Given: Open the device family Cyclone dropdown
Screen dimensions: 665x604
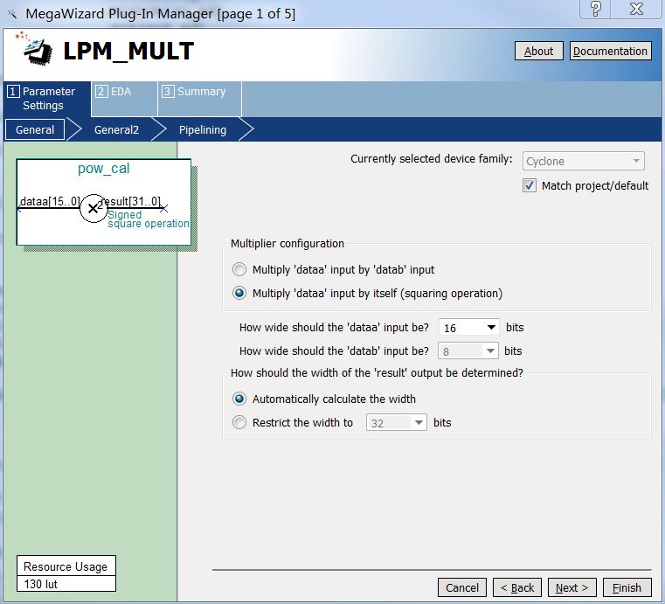Looking at the screenshot, I should coord(584,161).
